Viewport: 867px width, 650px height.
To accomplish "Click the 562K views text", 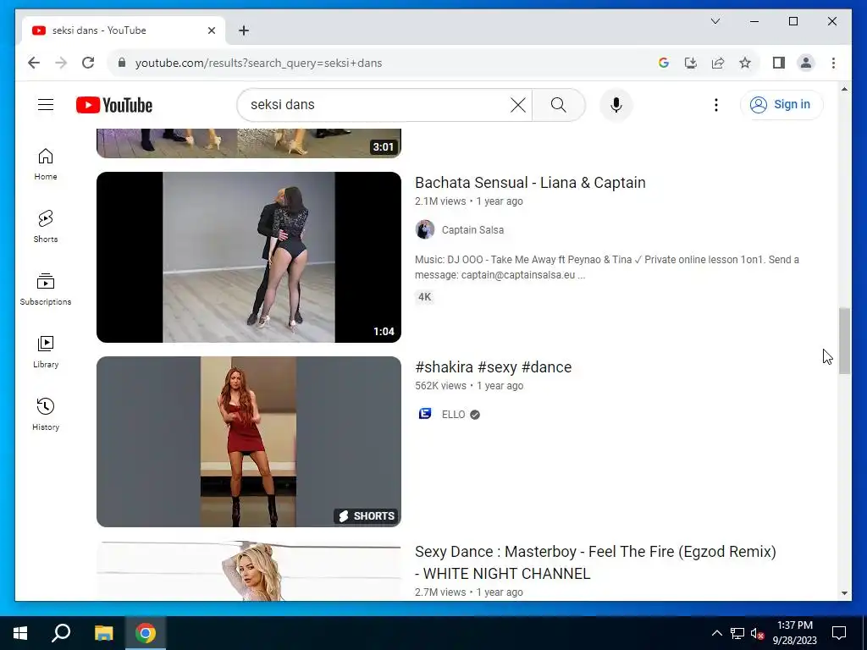I will point(440,386).
